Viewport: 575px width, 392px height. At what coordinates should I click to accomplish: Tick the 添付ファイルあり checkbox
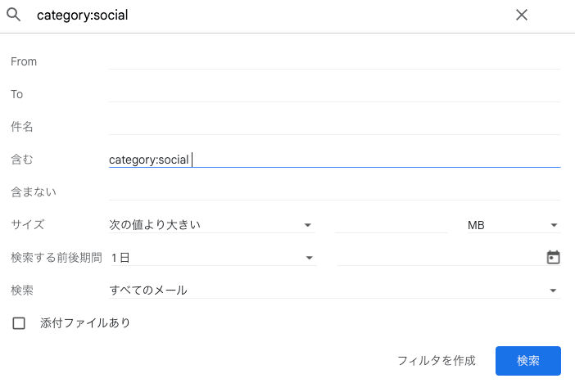[19, 323]
